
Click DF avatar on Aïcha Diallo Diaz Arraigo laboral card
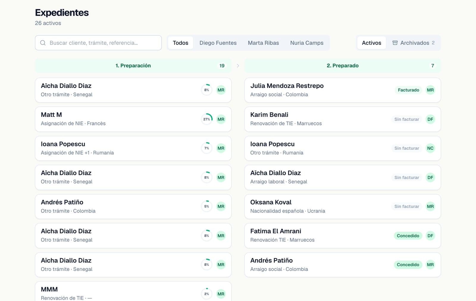pyautogui.click(x=430, y=177)
